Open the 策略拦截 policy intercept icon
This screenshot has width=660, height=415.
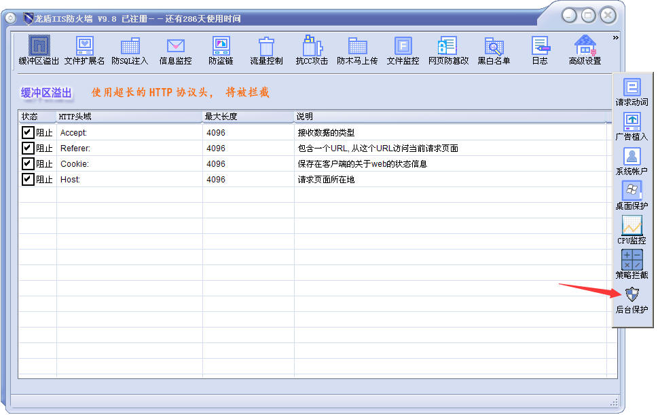[x=631, y=264]
